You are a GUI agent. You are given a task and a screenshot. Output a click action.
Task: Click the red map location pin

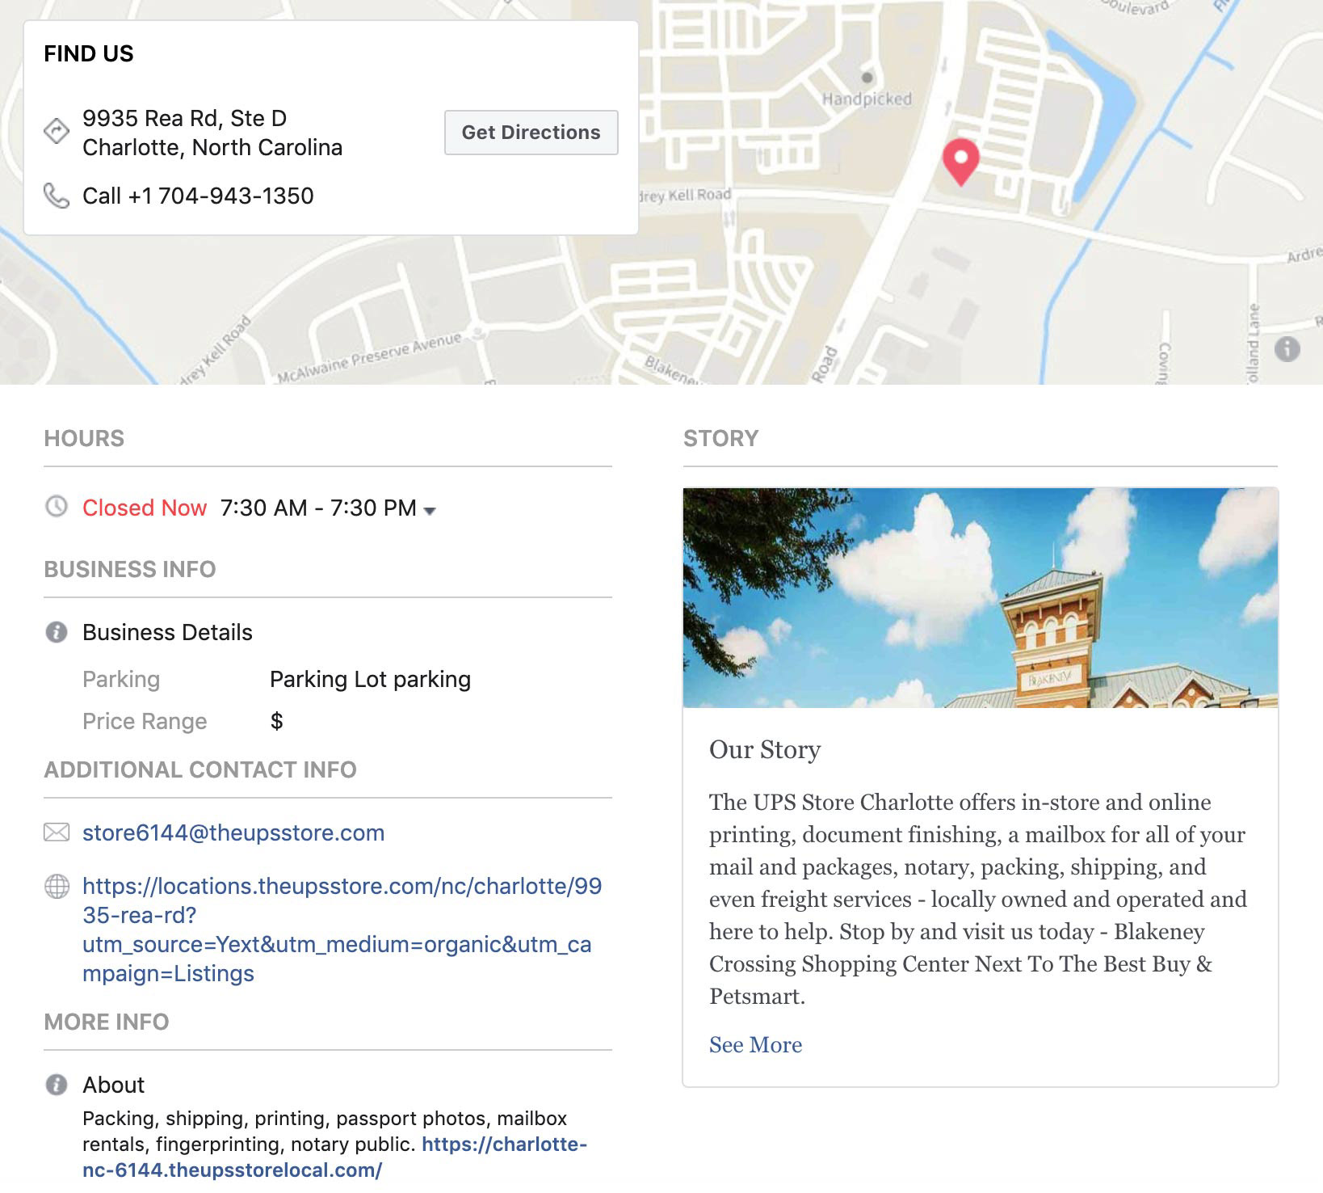[960, 162]
